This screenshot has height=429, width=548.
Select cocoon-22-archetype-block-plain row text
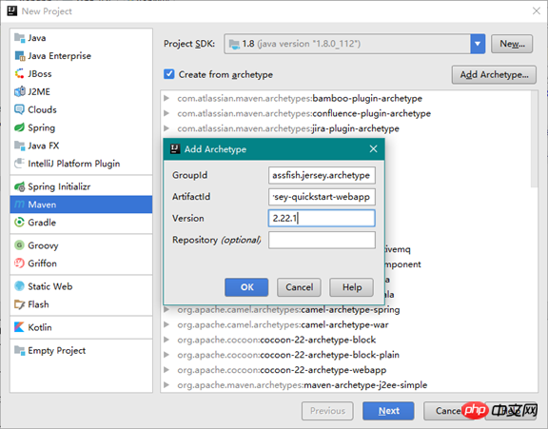(x=288, y=355)
